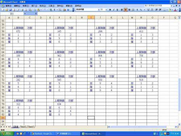Viewport: 181px width, 136px height.
Task: Open the font size dropdown
Action: click(x=106, y=9)
